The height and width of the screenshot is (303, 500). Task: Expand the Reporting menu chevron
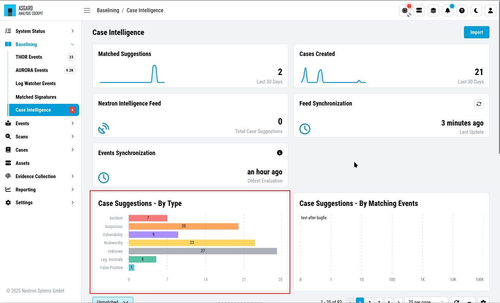[x=72, y=189]
